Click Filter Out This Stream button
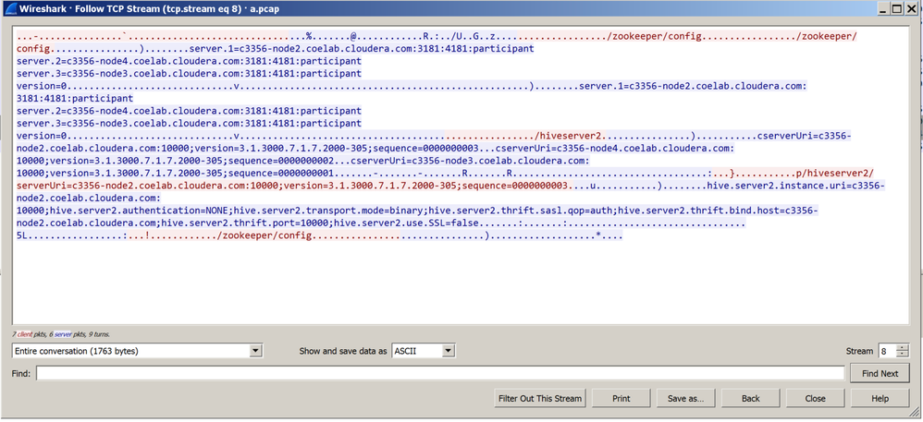The image size is (923, 422). (x=540, y=399)
